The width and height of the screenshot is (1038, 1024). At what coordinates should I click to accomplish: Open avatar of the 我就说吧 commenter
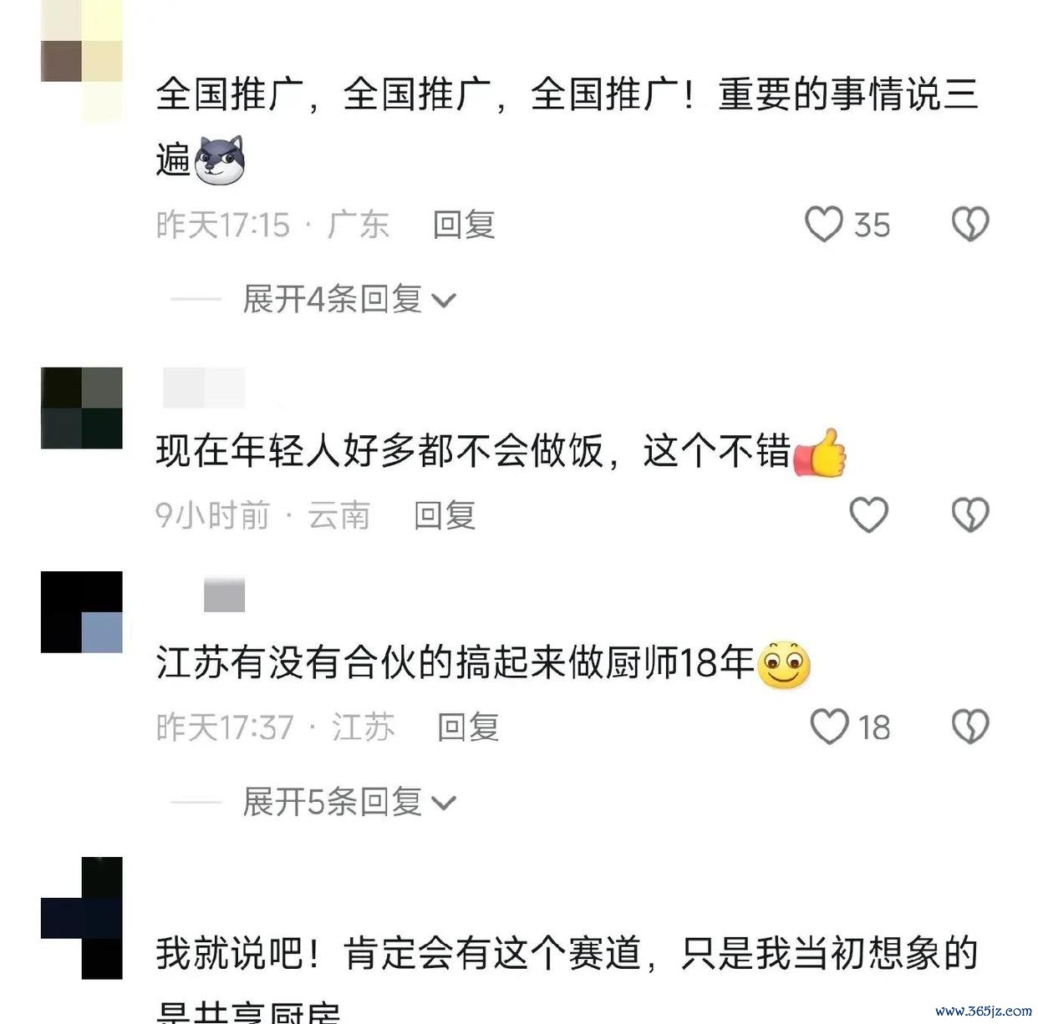(82, 918)
